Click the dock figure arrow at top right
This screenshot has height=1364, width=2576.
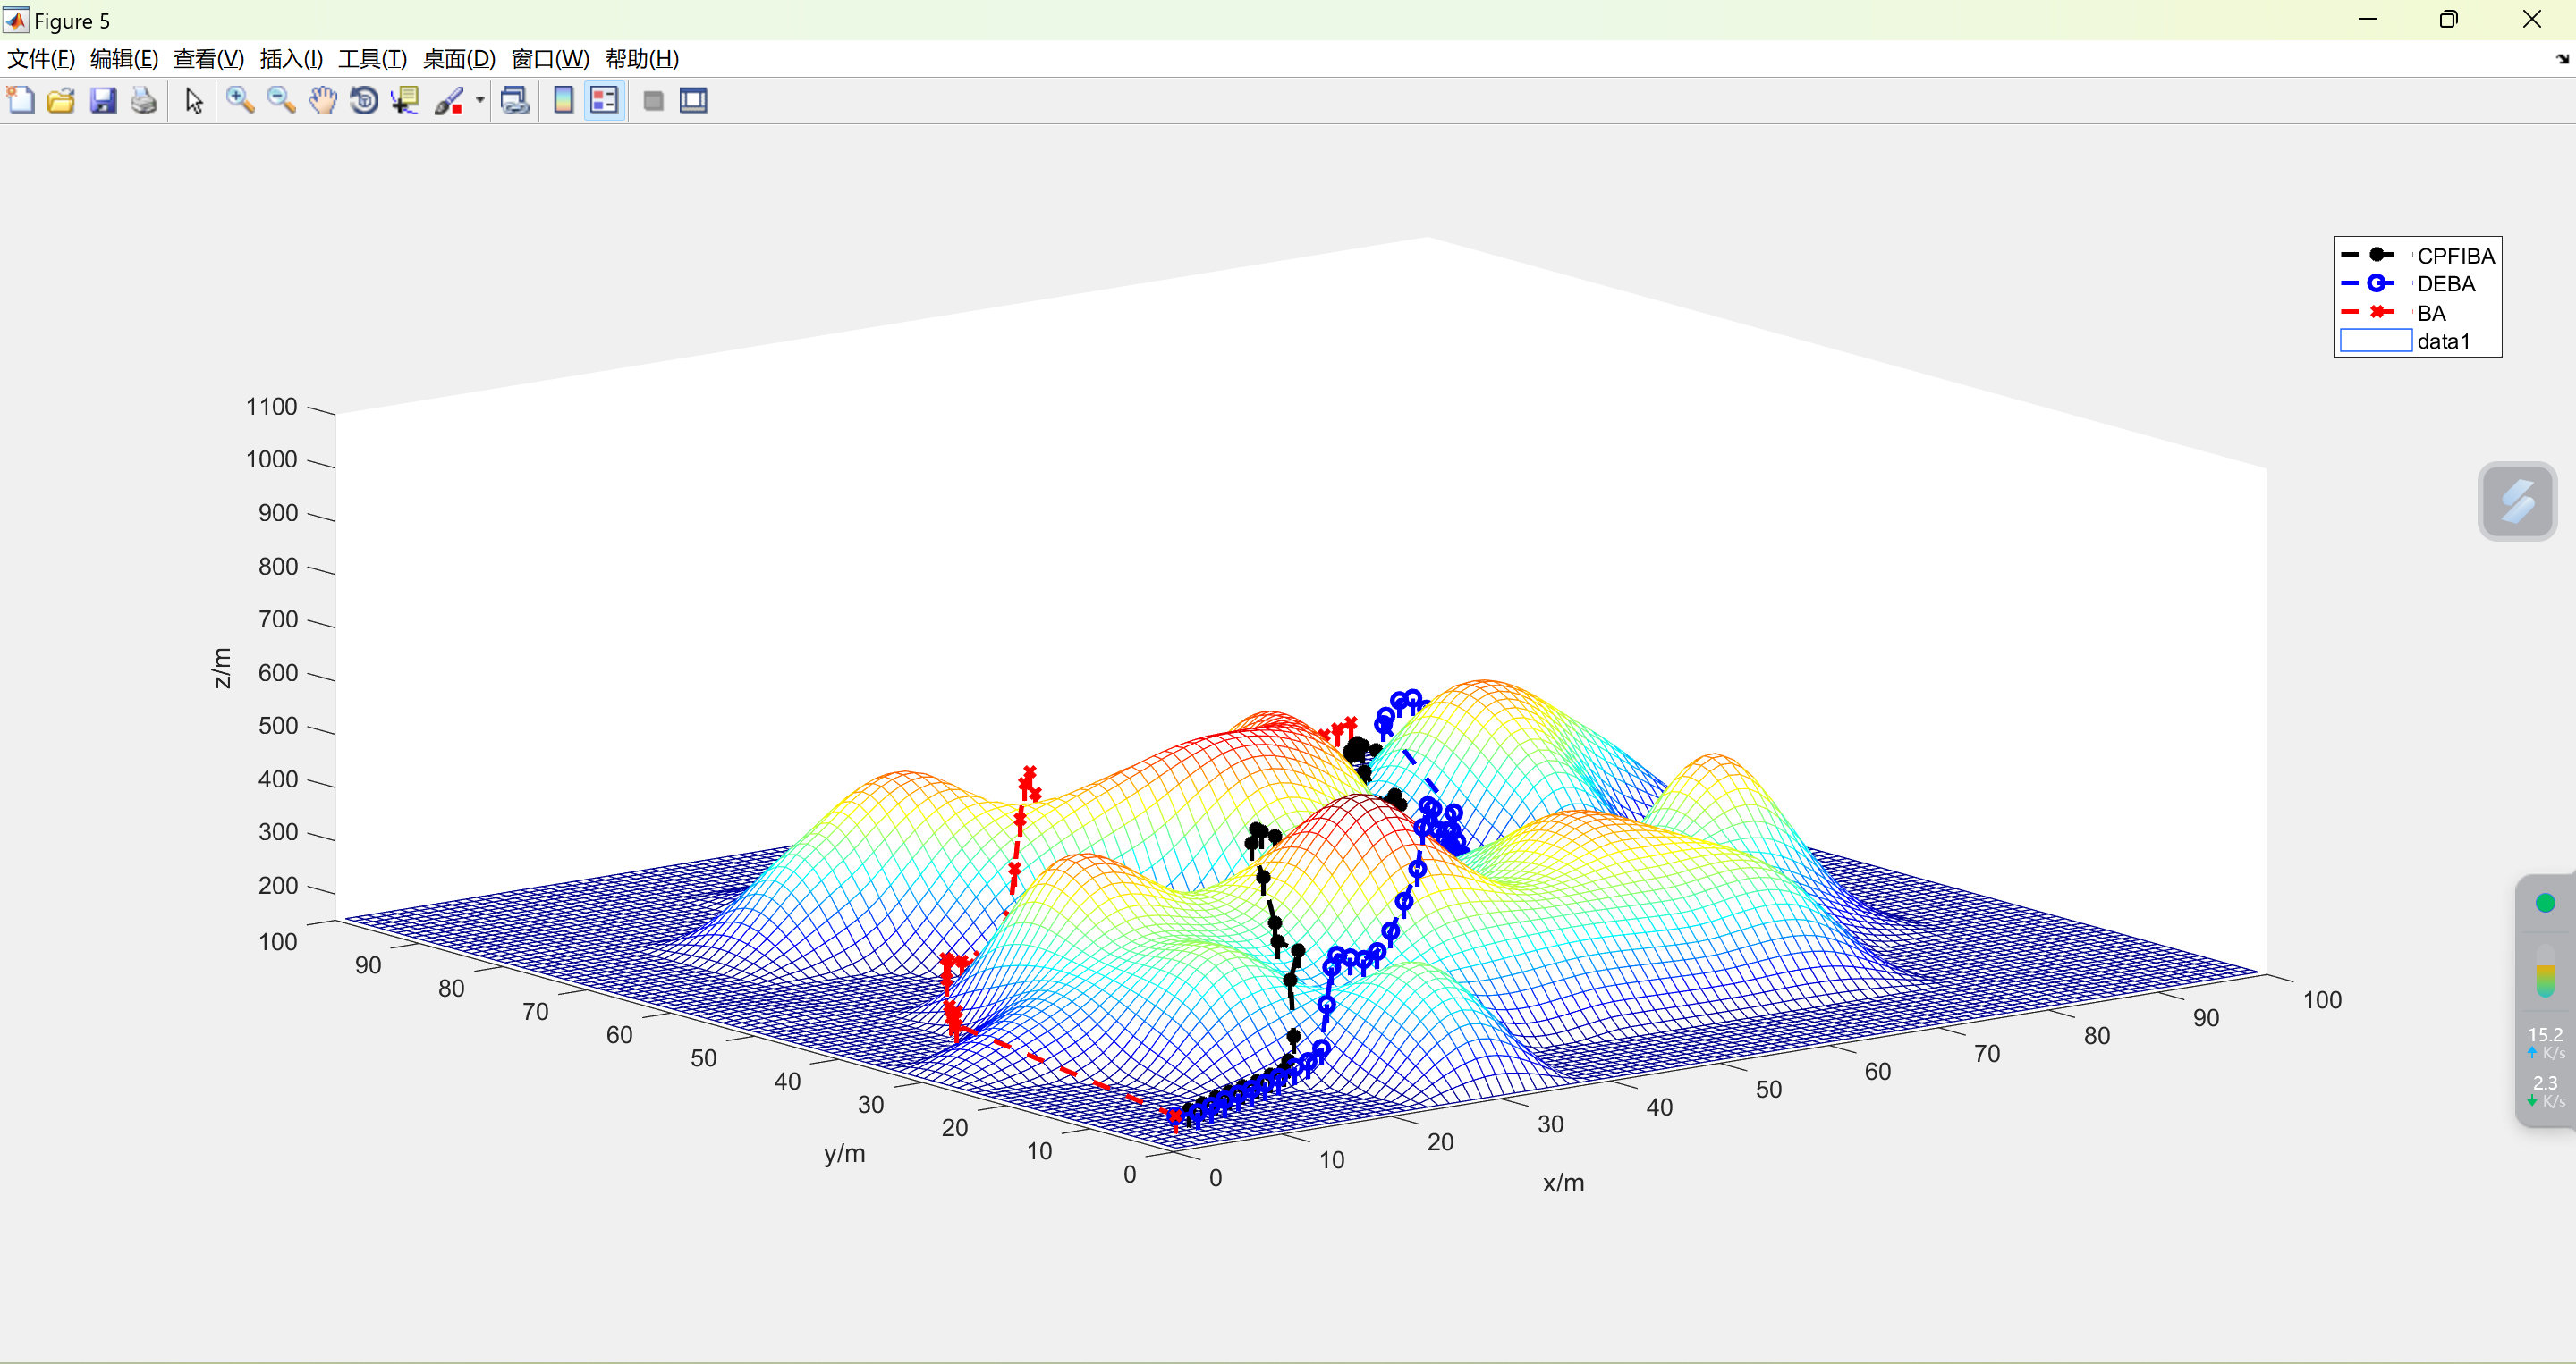(x=2562, y=59)
